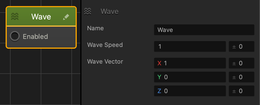Click the wave icon in the node header

tap(15, 16)
